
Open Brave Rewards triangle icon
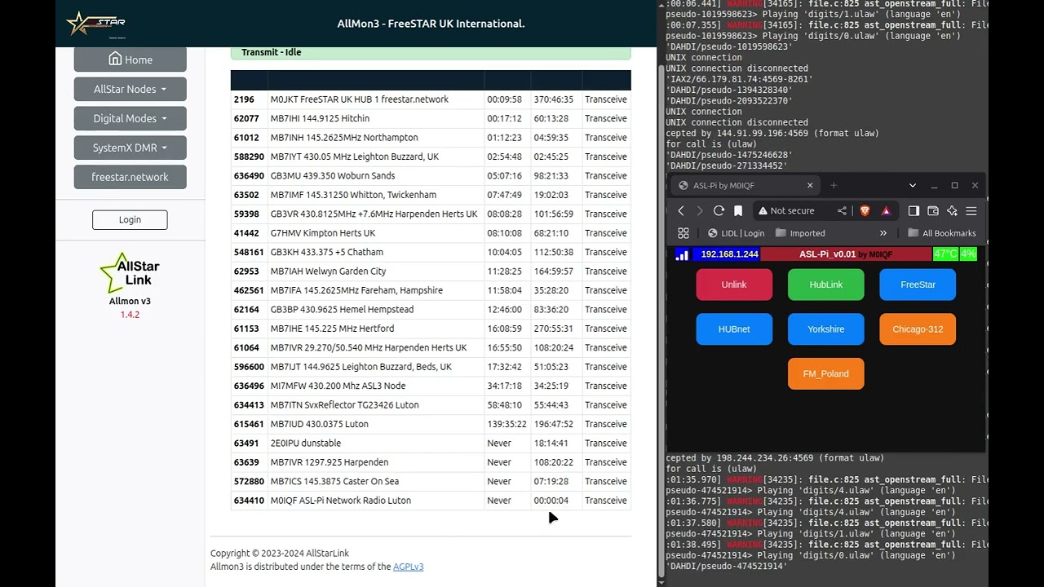pos(886,210)
